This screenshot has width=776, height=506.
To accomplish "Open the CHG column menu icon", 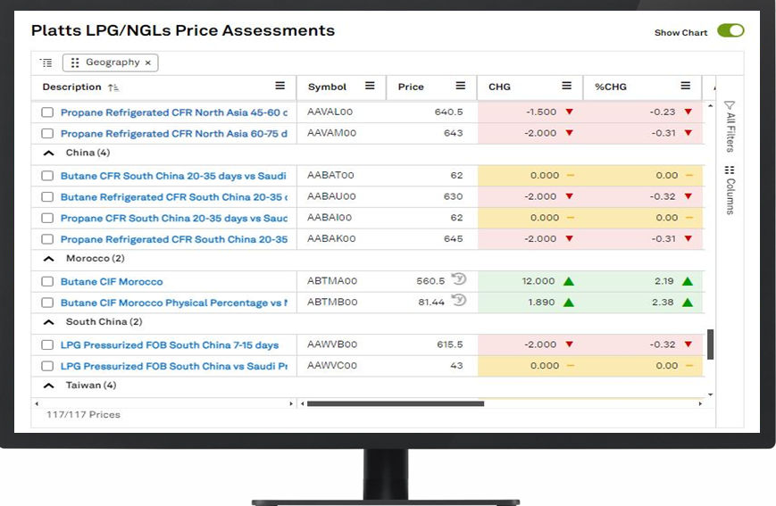I will (x=567, y=86).
